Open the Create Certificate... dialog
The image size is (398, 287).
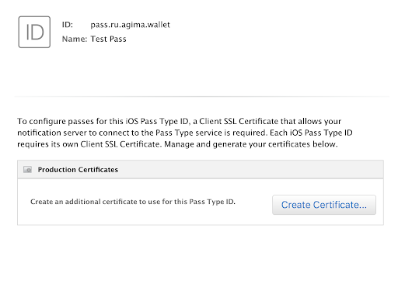coord(324,205)
